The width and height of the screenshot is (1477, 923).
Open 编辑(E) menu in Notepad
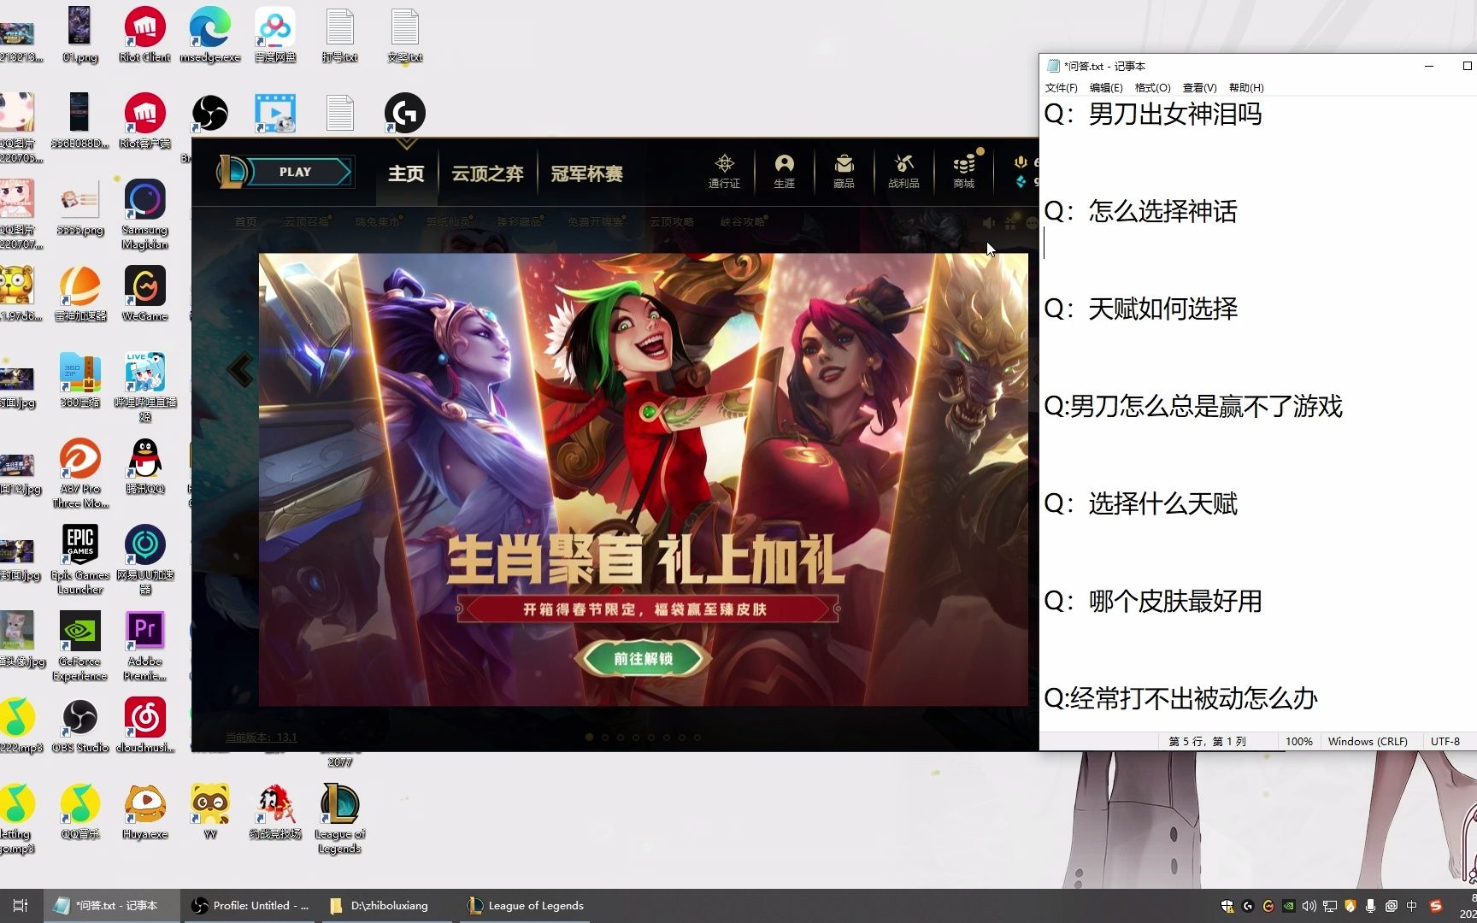pos(1106,87)
